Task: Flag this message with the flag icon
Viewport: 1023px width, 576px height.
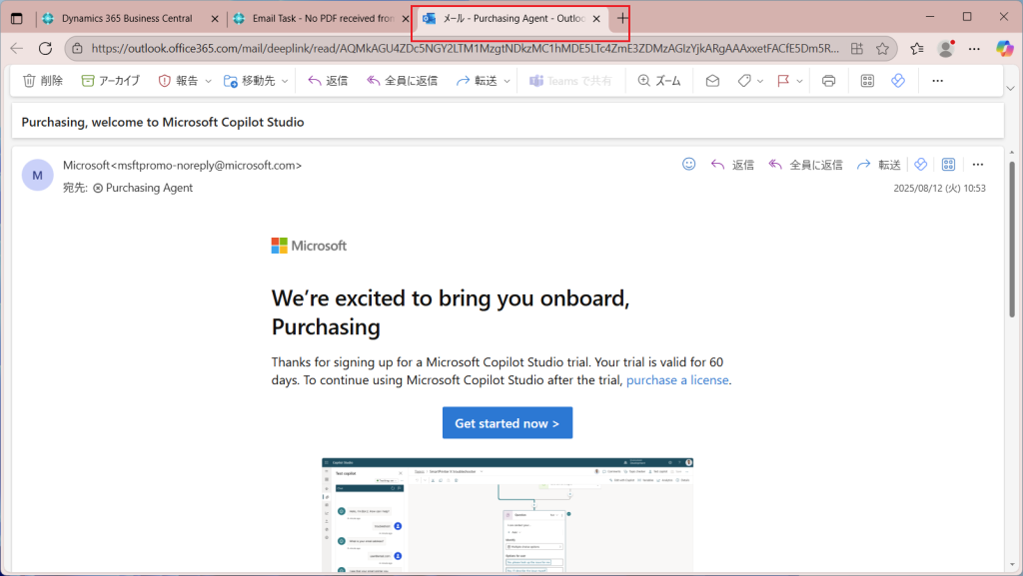Action: coord(783,81)
